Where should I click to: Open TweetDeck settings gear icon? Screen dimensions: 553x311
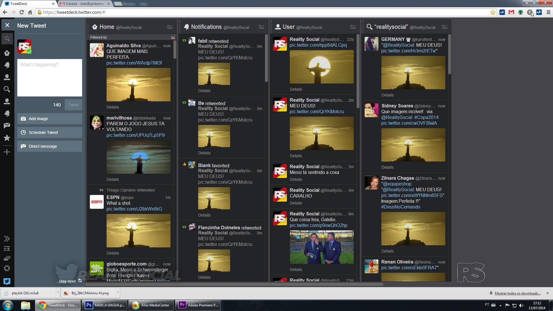(x=7, y=268)
